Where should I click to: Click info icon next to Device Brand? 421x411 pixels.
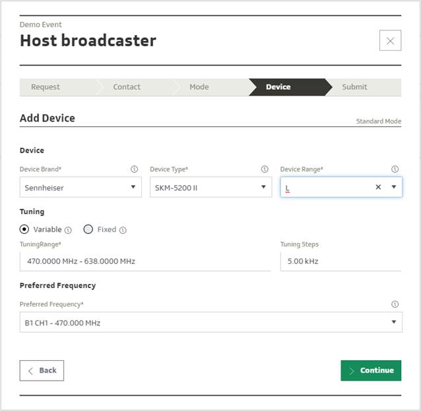135,169
